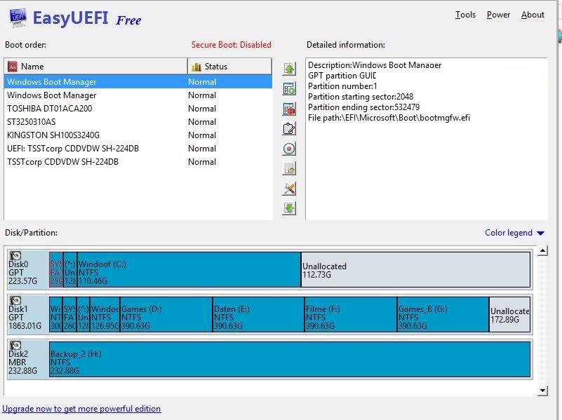Screen dimensions: 562x420
Task: Select the Backup_2 (H:) partition
Action: click(x=290, y=359)
